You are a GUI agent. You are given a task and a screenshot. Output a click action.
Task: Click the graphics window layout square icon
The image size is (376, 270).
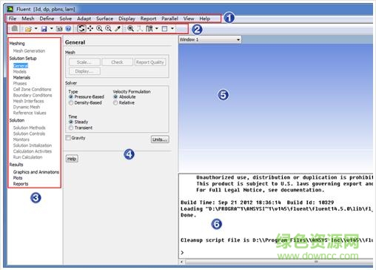point(164,29)
